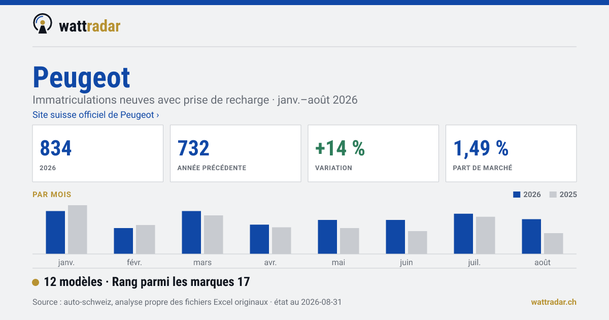Click the blue 2026 bar for mars
This screenshot has height=320, width=609.
[191, 232]
